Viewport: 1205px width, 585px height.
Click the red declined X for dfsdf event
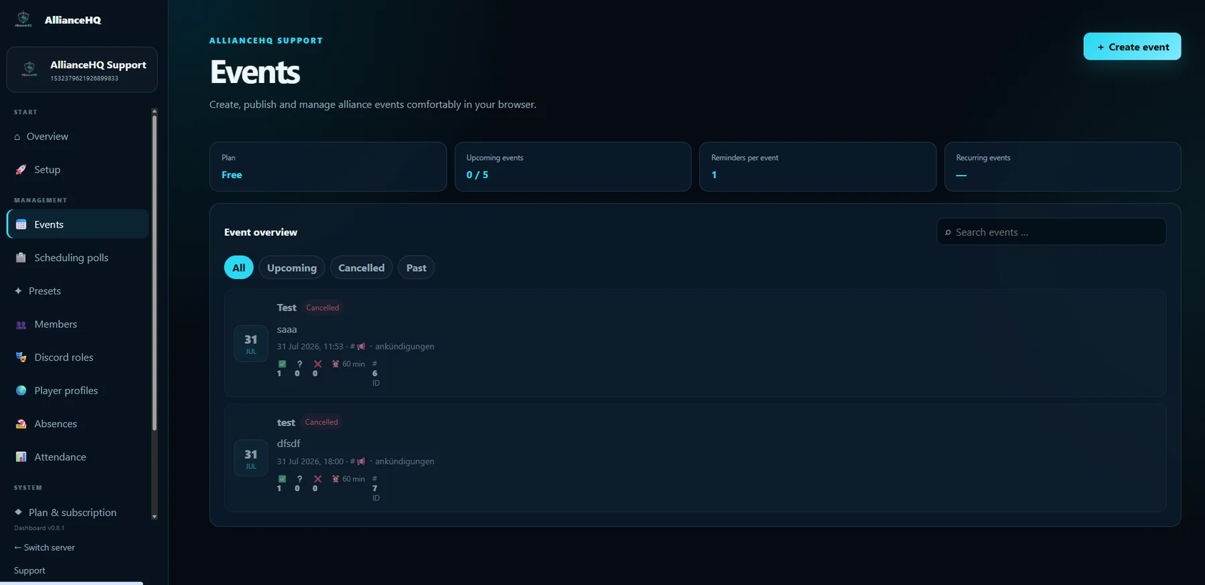[317, 479]
